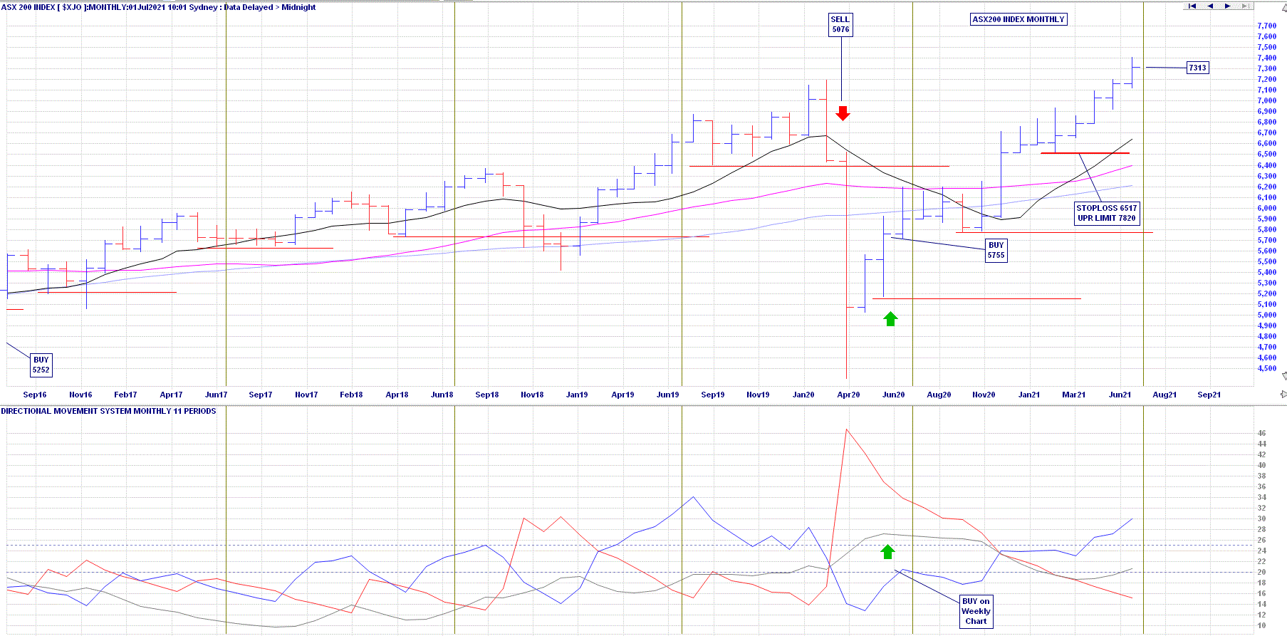Select the ASX200 INDEX MONTHLY title box
The height and width of the screenshot is (636, 1287).
pos(1018,19)
